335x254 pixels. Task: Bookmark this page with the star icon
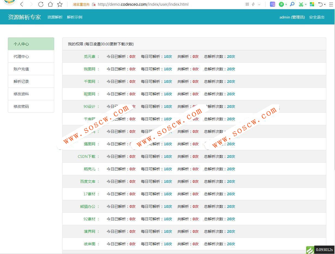pyautogui.click(x=60, y=4)
